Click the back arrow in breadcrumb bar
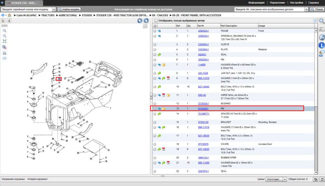 [3, 15]
